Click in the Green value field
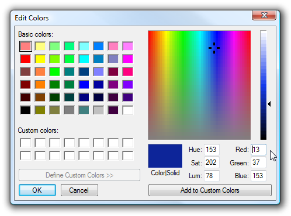 pos(258,162)
